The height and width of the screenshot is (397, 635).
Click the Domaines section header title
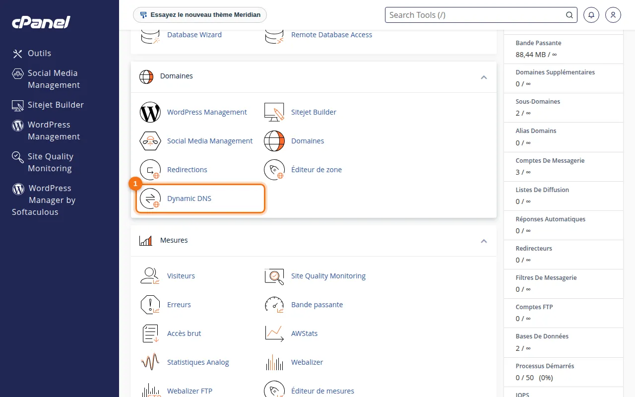point(177,76)
